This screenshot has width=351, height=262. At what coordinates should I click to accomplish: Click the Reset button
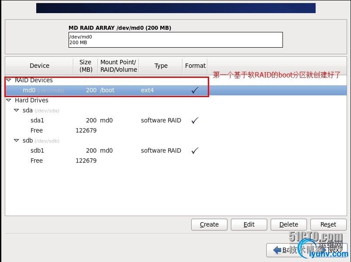point(328,224)
